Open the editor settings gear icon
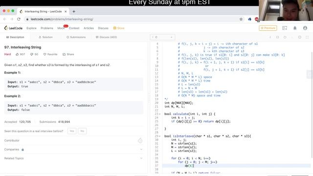Image resolution: width=313 pixels, height=176 pixels. (300, 37)
